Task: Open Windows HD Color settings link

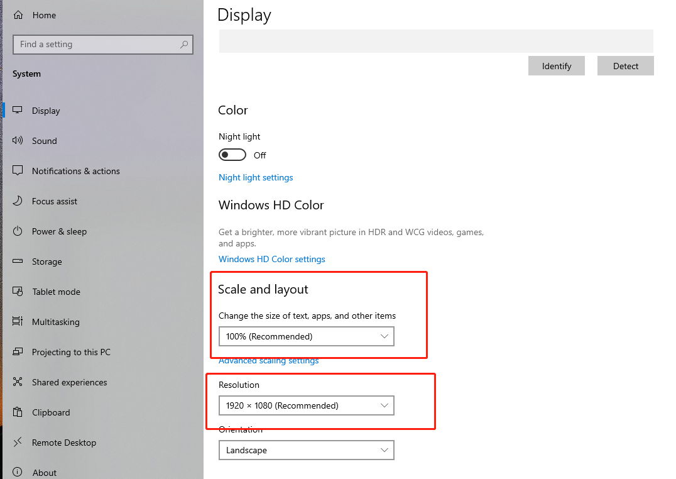Action: [x=272, y=259]
